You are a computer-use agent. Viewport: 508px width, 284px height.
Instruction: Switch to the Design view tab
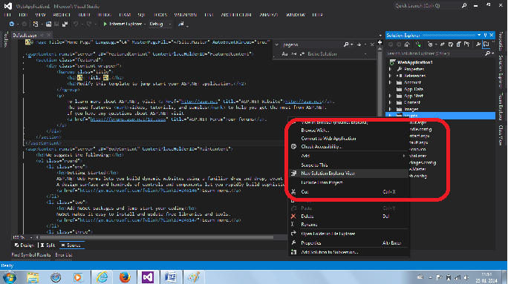click(x=25, y=245)
